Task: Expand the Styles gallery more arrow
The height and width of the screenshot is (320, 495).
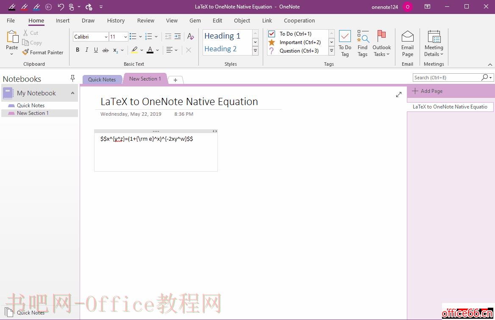Action: tap(256, 50)
